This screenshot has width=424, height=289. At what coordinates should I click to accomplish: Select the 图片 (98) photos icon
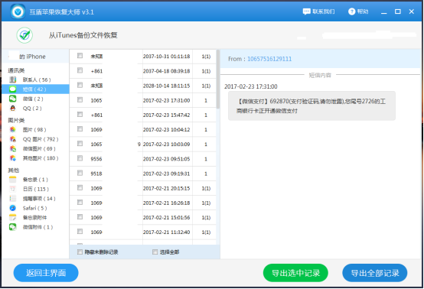click(13, 130)
